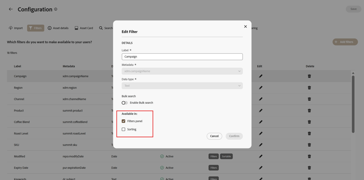The width and height of the screenshot is (364, 180).
Task: Delete the Campaign filter
Action: click(309, 76)
